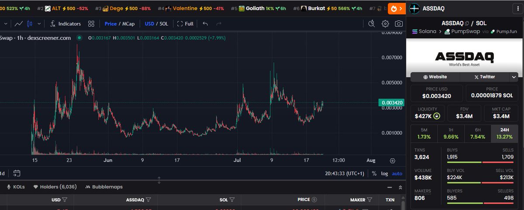Viewport: 524px width, 210px height.
Task: Open trending token #6 Burkat
Action: (328, 8)
